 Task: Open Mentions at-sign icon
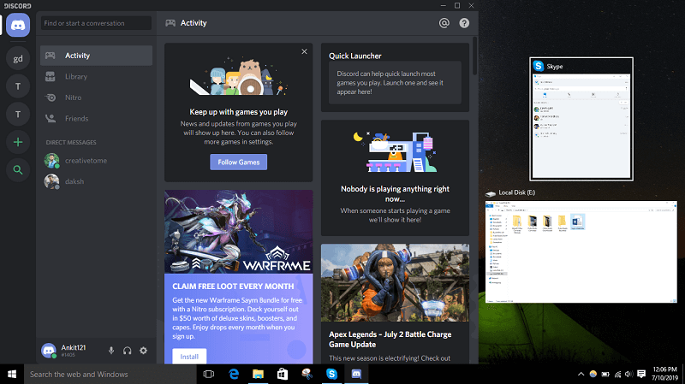coord(444,23)
